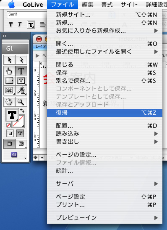Expand お気に入りから新規作成... submenu
This screenshot has height=230, width=167.
pyautogui.click(x=104, y=31)
